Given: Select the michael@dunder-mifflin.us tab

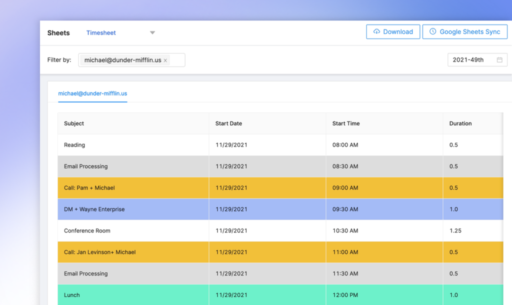Looking at the screenshot, I should (x=92, y=93).
